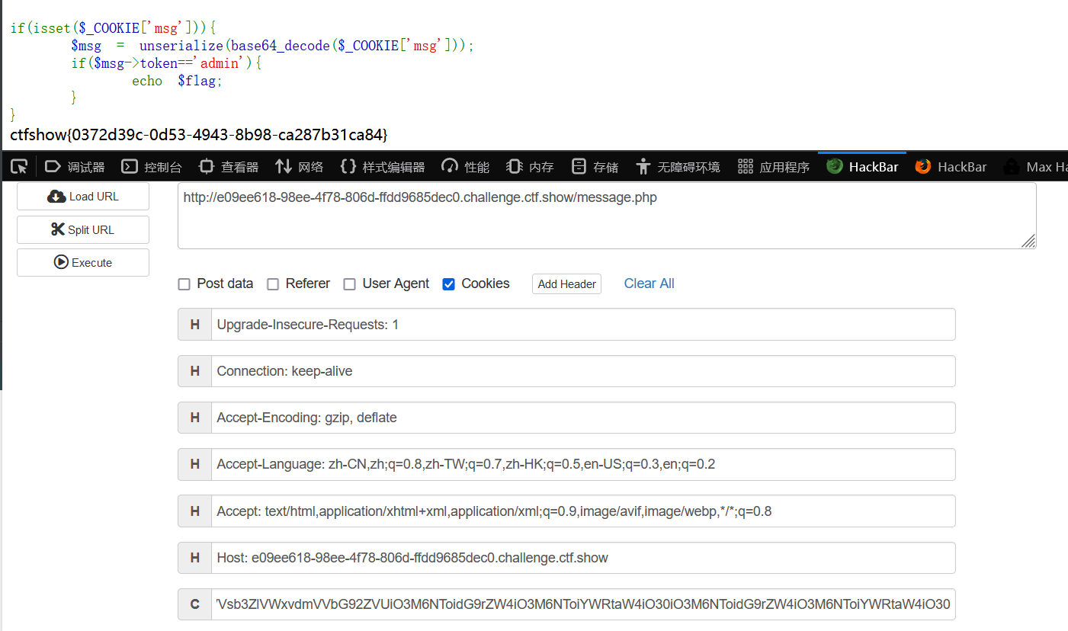Image resolution: width=1068 pixels, height=631 pixels.
Task: Focus the URL textarea with message.php
Action: pos(607,216)
